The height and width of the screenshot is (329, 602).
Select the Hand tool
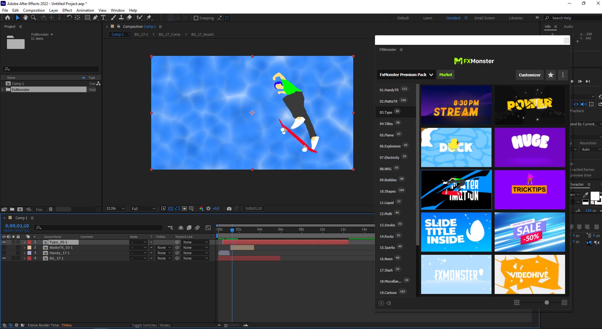click(26, 18)
